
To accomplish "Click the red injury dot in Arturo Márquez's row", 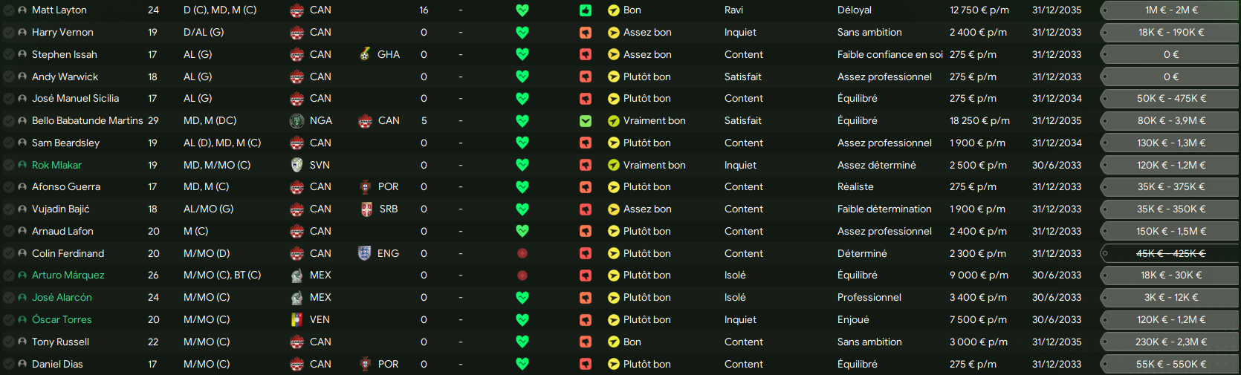I will click(x=522, y=275).
